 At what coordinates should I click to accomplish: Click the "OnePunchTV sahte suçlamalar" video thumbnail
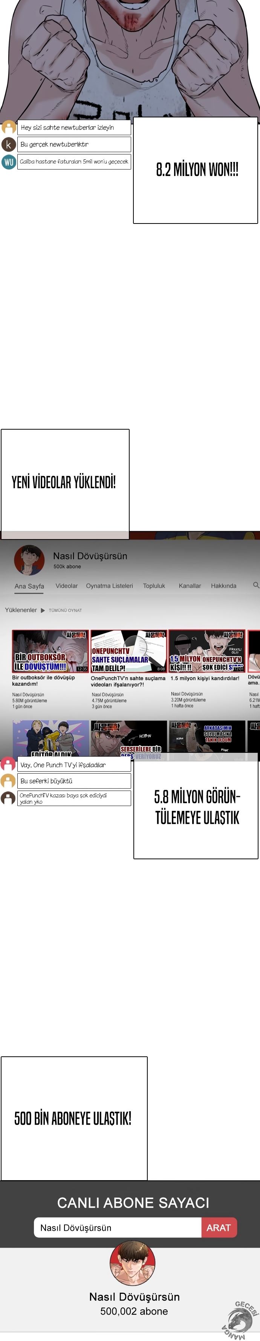click(128, 651)
